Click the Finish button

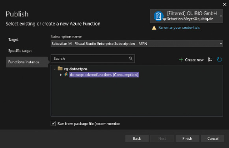point(187,139)
